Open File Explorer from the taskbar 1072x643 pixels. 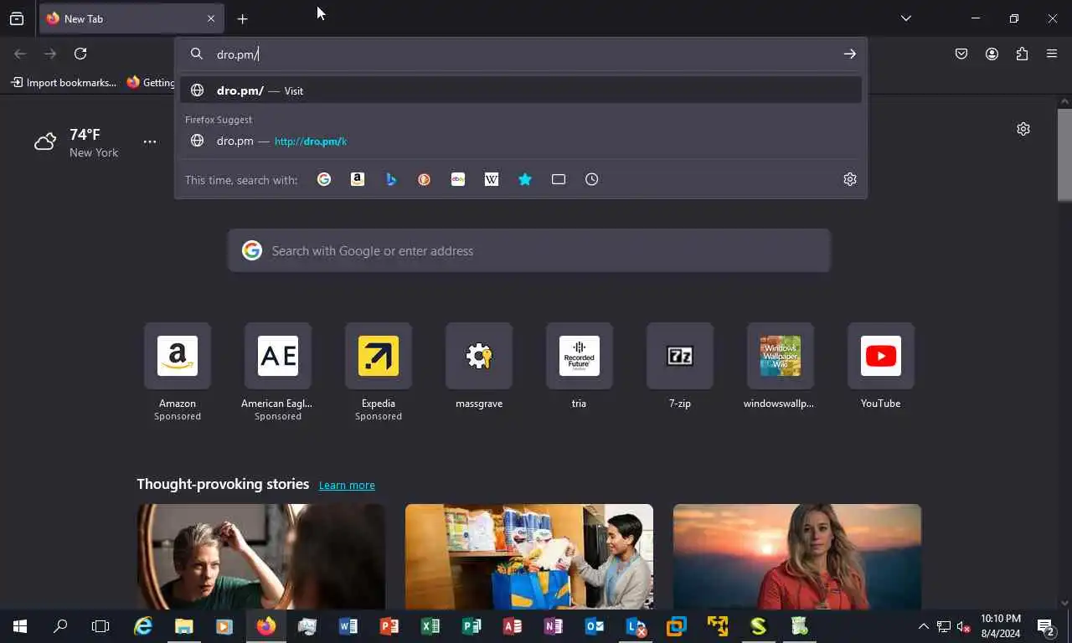[184, 626]
